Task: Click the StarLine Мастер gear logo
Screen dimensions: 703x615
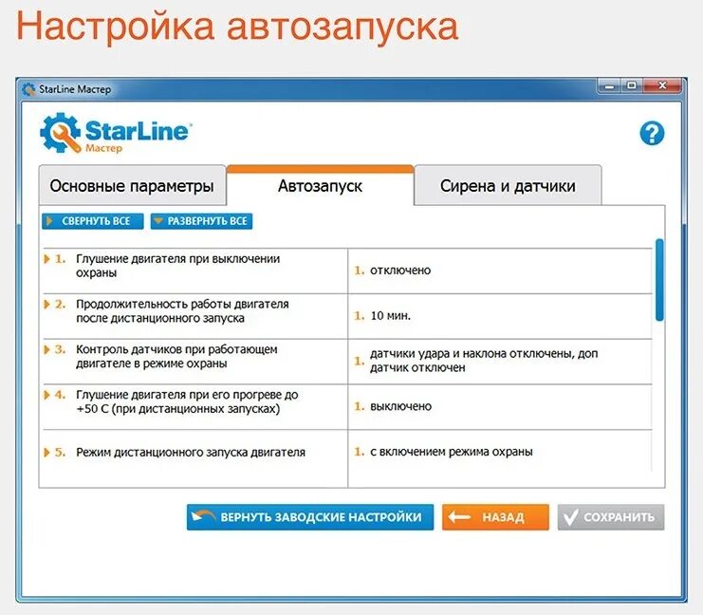Action: (61, 133)
